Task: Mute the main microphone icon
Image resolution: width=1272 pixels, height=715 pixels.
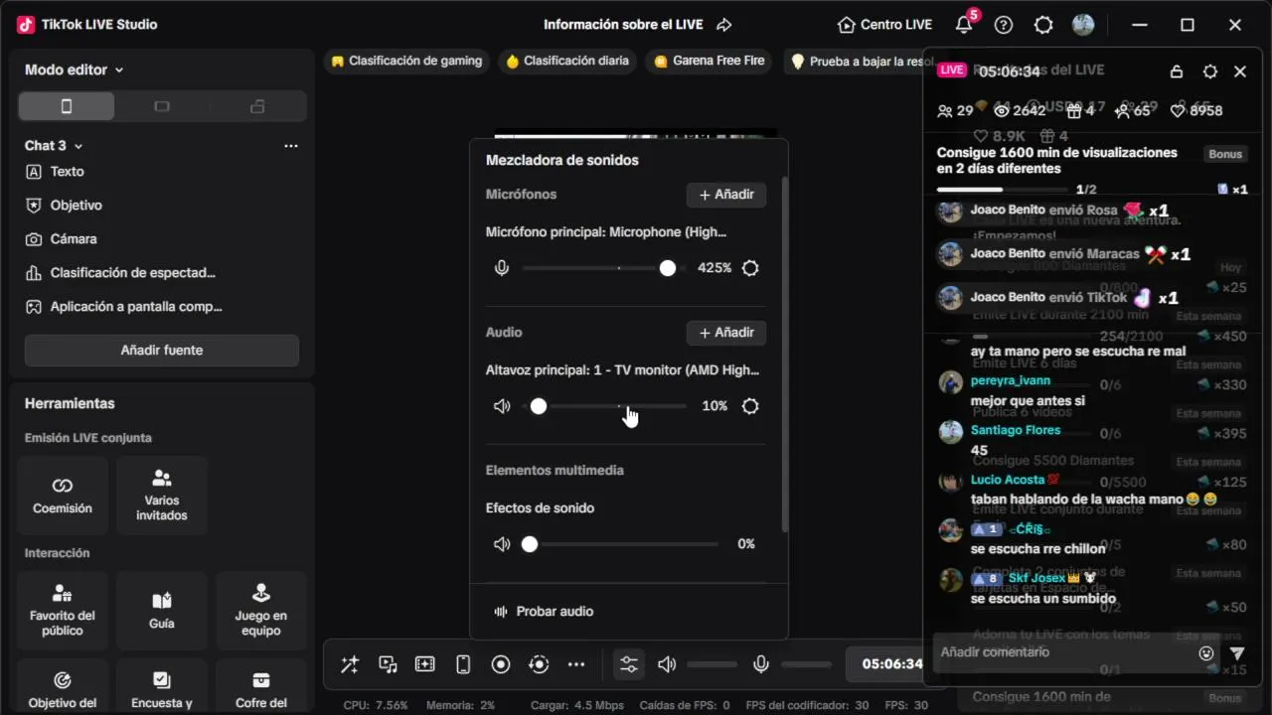Action: point(502,268)
